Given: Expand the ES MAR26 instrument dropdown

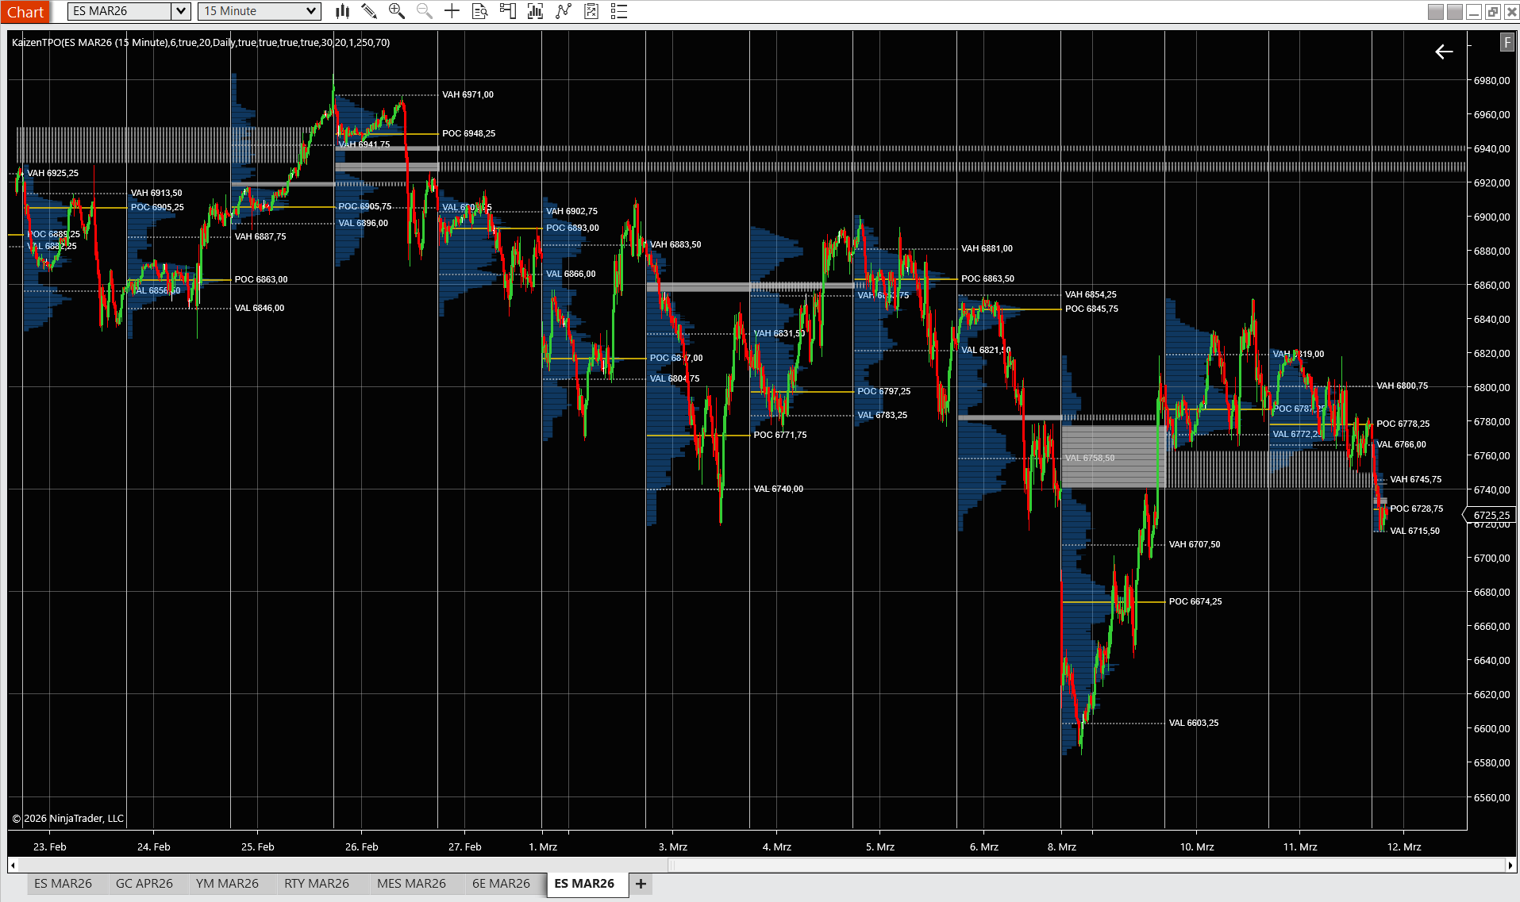Looking at the screenshot, I should 181,11.
